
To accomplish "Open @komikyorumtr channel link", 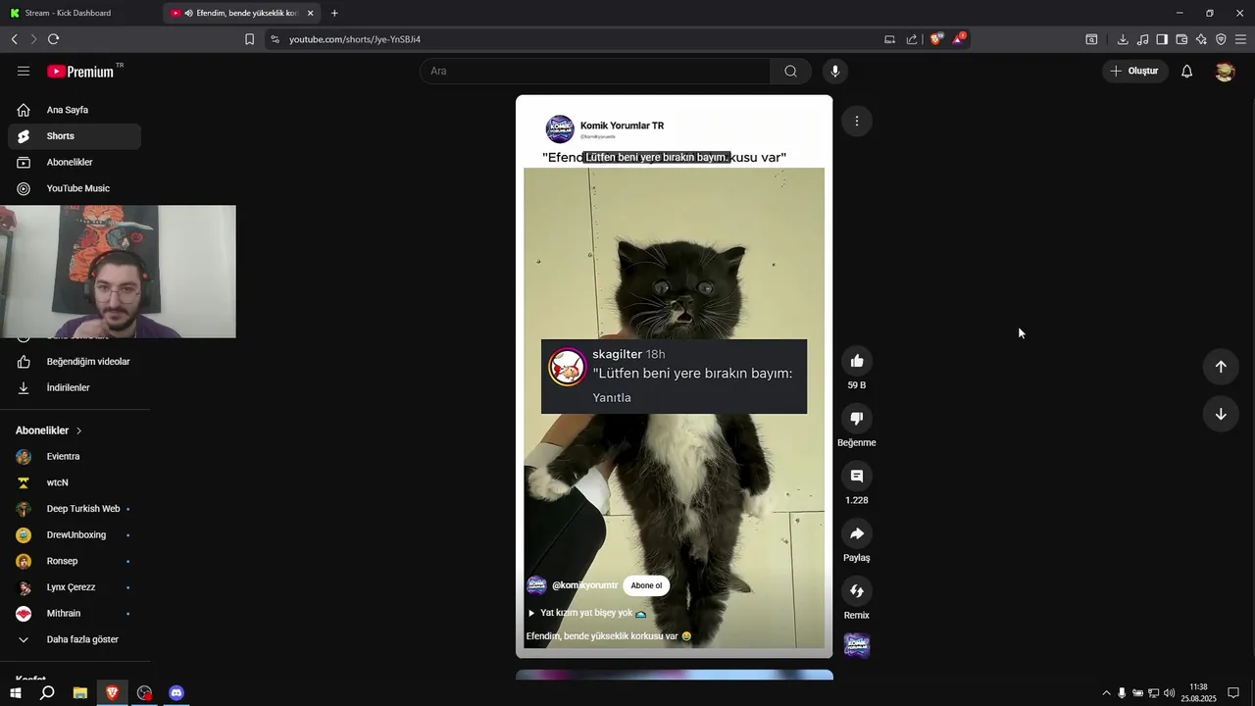I will click(585, 585).
